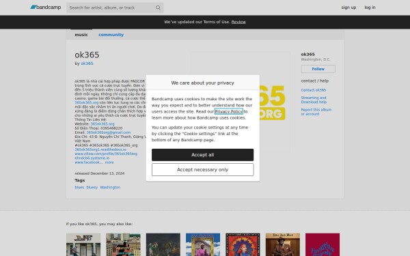Image resolution: width=410 pixels, height=256 pixels.
Task: Expand description with more link
Action: click(x=109, y=162)
